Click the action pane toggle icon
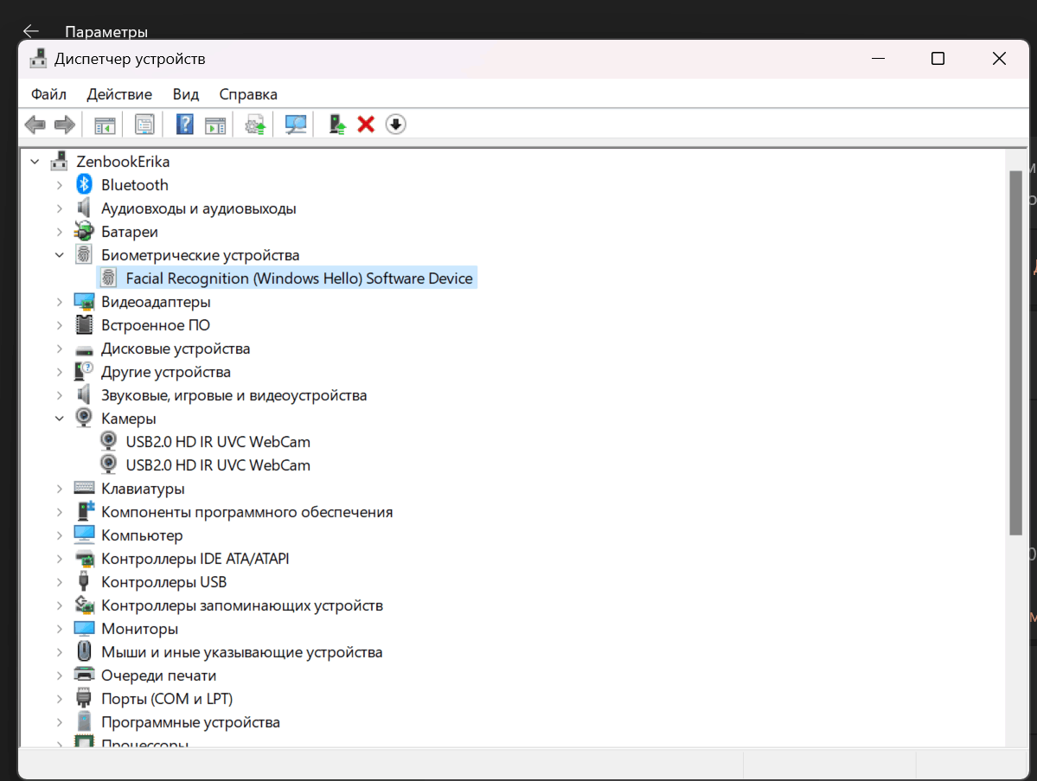The image size is (1037, 781). (215, 125)
